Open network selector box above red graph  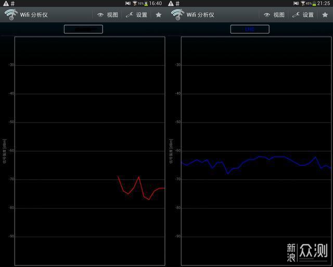[83, 29]
